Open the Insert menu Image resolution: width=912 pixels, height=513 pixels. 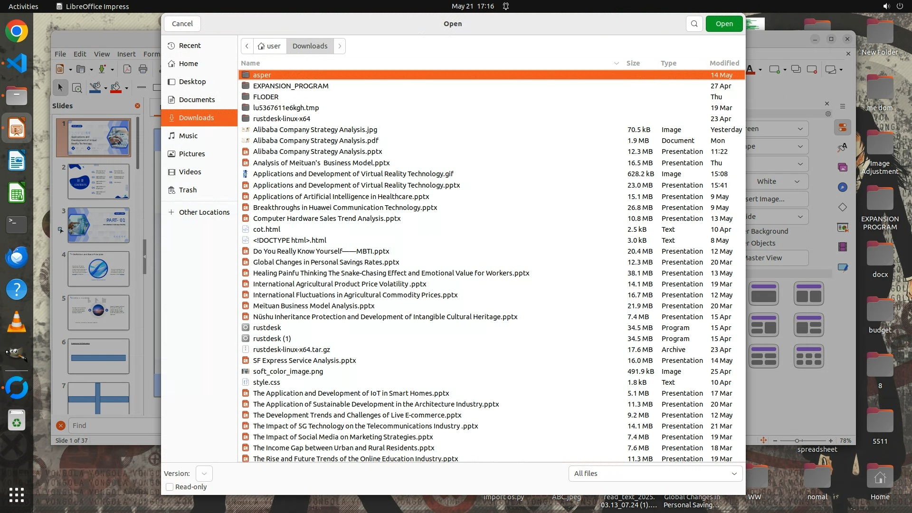click(x=126, y=54)
